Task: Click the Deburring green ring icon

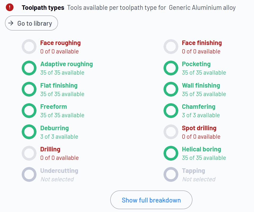Action: pyautogui.click(x=29, y=132)
